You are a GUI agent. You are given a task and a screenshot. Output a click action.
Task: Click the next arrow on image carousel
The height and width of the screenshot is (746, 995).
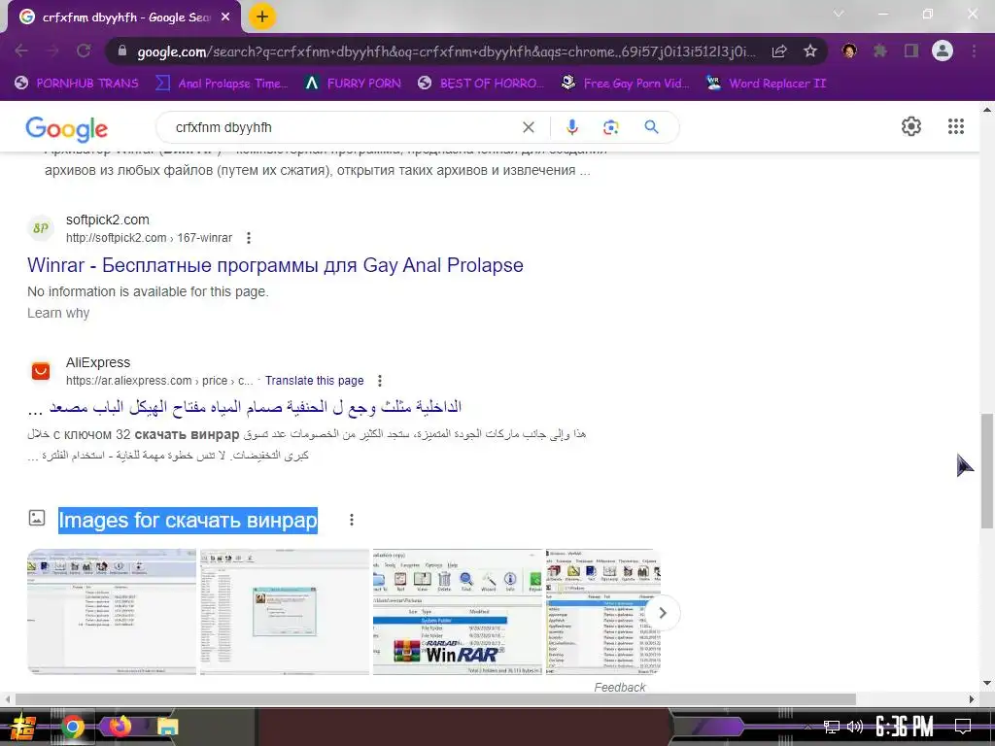663,613
